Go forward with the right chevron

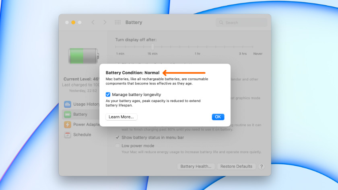(x=105, y=22)
